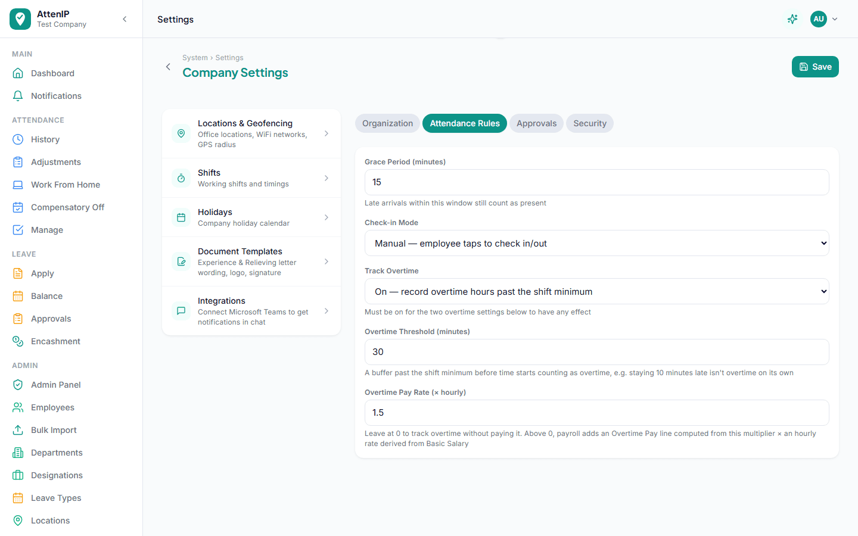Click the Adjustments clipboard icon

tap(18, 162)
